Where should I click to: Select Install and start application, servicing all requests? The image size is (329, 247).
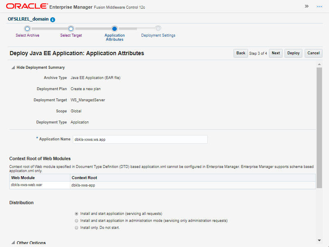[76, 214]
